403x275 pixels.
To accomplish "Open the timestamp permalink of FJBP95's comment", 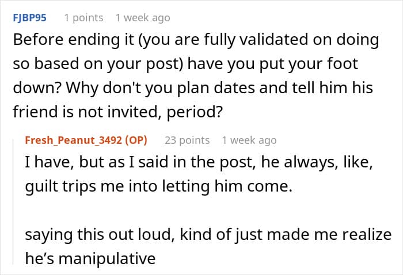I will [x=143, y=18].
